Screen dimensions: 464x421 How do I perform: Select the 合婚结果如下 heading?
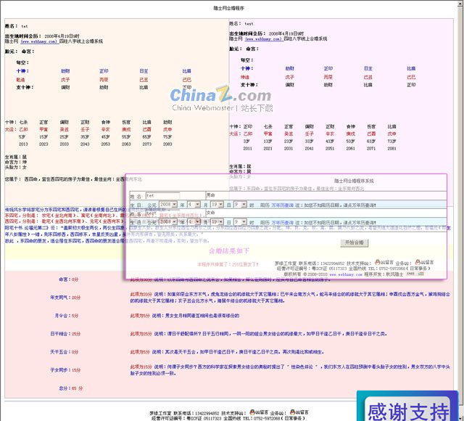tap(229, 251)
